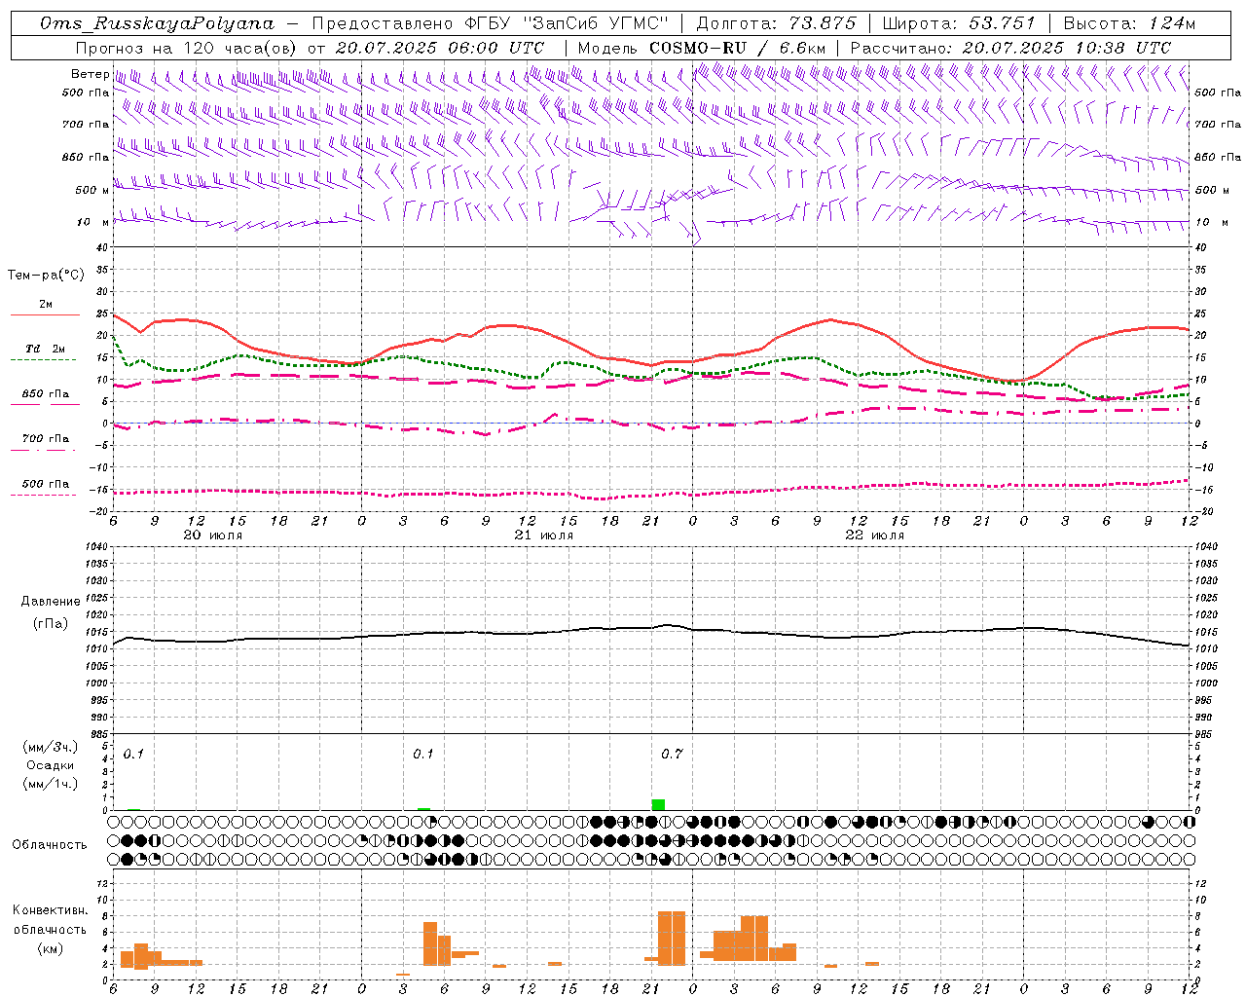Click the 0.7 precipitation value
The height and width of the screenshot is (997, 1246).
(x=672, y=754)
